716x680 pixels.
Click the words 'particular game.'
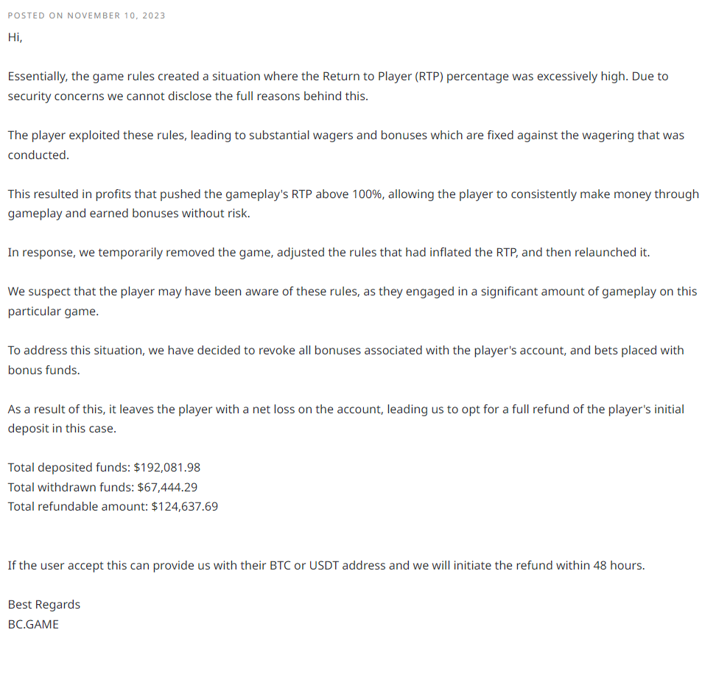(53, 312)
